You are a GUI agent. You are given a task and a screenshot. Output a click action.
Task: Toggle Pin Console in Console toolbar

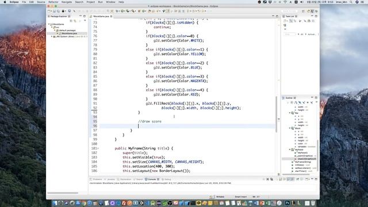click(297, 179)
